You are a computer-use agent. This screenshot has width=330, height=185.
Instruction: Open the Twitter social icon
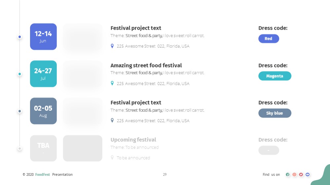pyautogui.click(x=301, y=174)
